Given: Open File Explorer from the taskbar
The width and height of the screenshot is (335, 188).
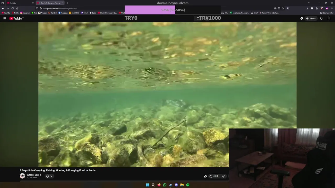Looking at the screenshot, I should pos(182,185).
